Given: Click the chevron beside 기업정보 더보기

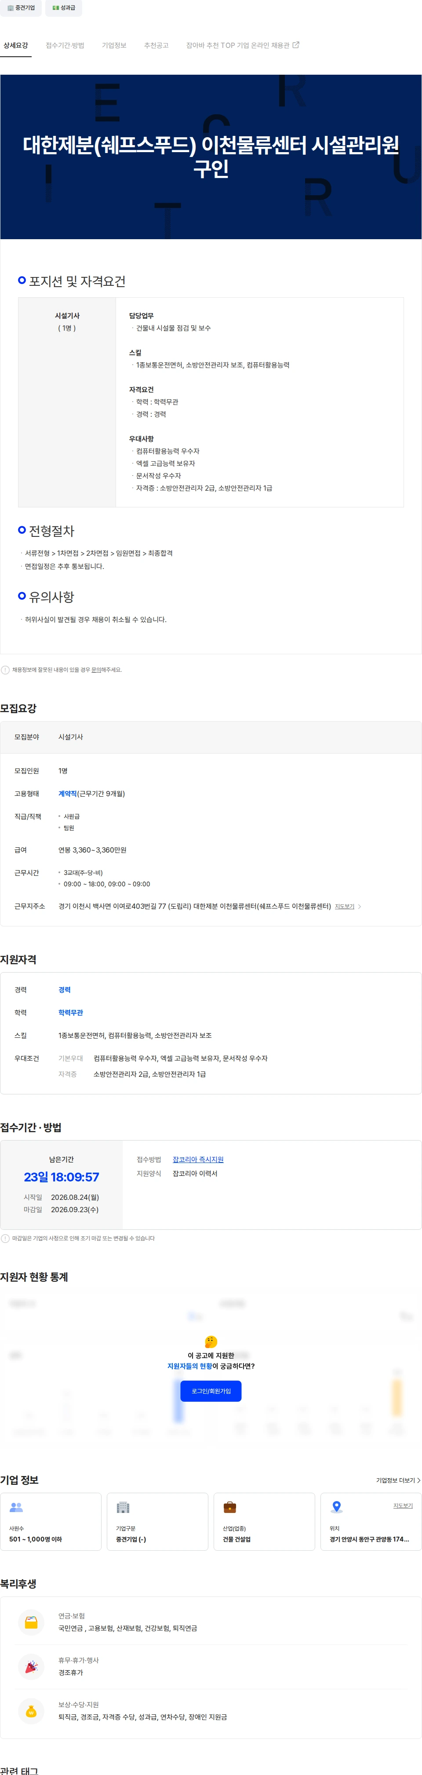Looking at the screenshot, I should [418, 1480].
